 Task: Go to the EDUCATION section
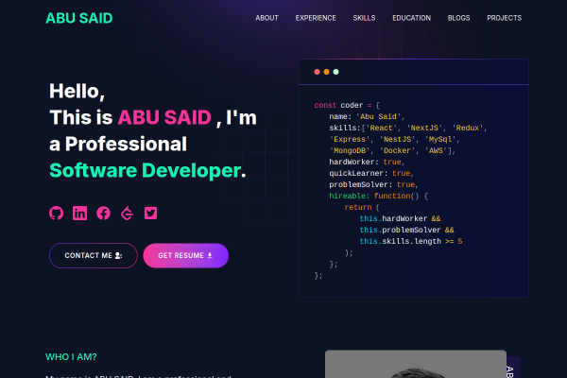[x=411, y=18]
